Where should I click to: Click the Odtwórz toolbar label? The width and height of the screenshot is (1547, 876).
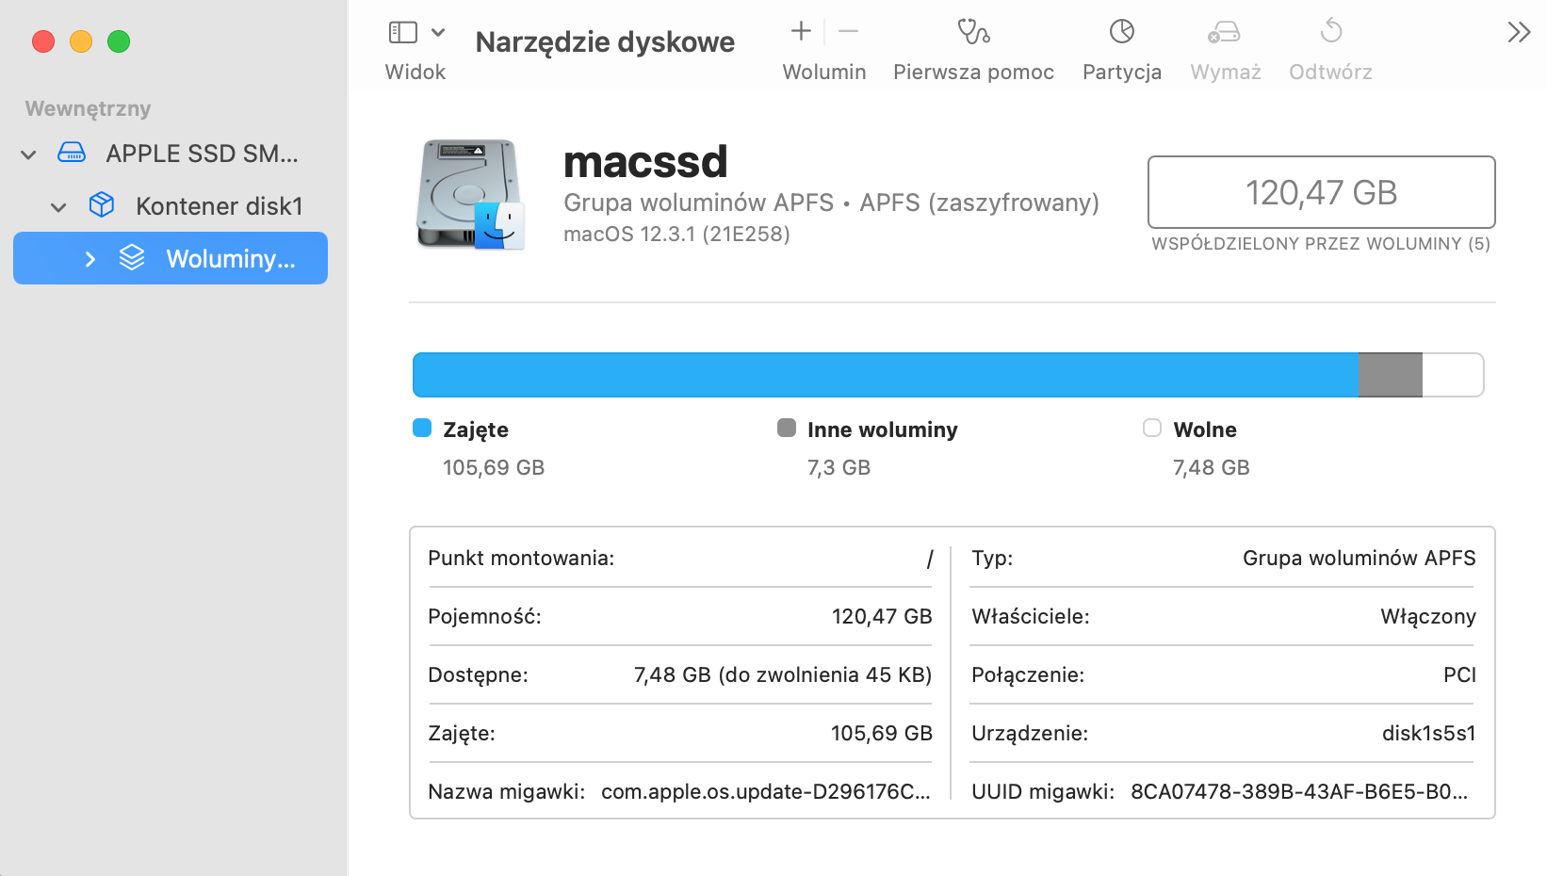1330,73
